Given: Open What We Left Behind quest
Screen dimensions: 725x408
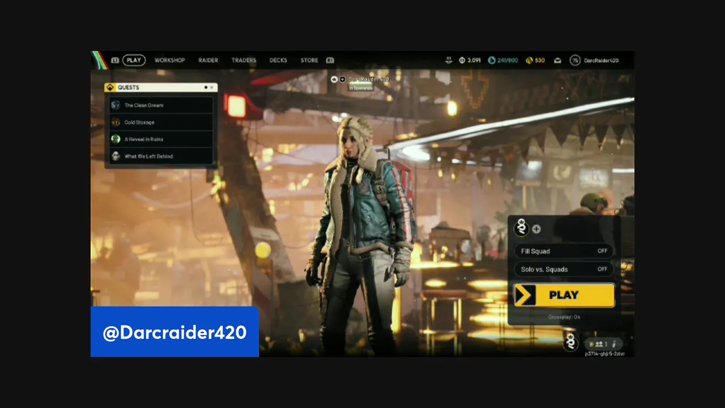Looking at the screenshot, I should (x=161, y=156).
